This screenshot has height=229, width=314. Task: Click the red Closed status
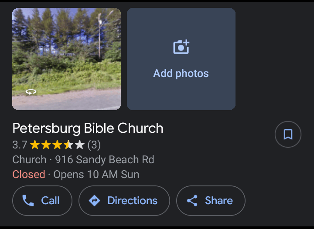pyautogui.click(x=29, y=175)
